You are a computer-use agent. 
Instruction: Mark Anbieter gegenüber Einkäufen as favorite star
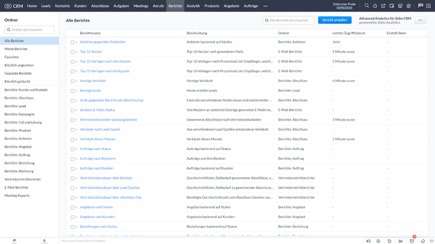[76, 42]
